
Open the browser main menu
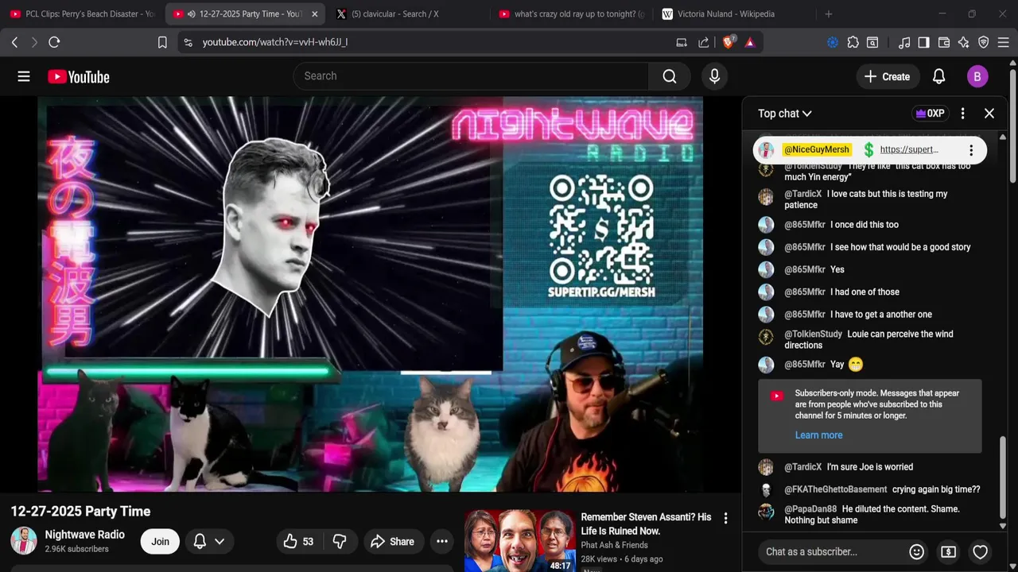click(x=1003, y=42)
